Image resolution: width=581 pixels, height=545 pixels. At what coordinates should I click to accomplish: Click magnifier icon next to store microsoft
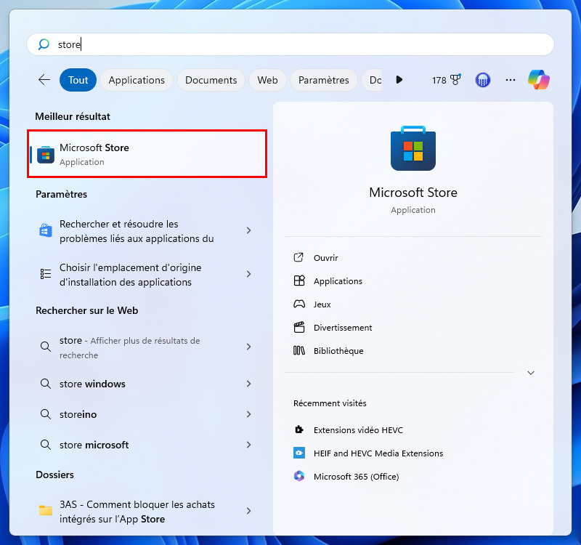click(46, 444)
